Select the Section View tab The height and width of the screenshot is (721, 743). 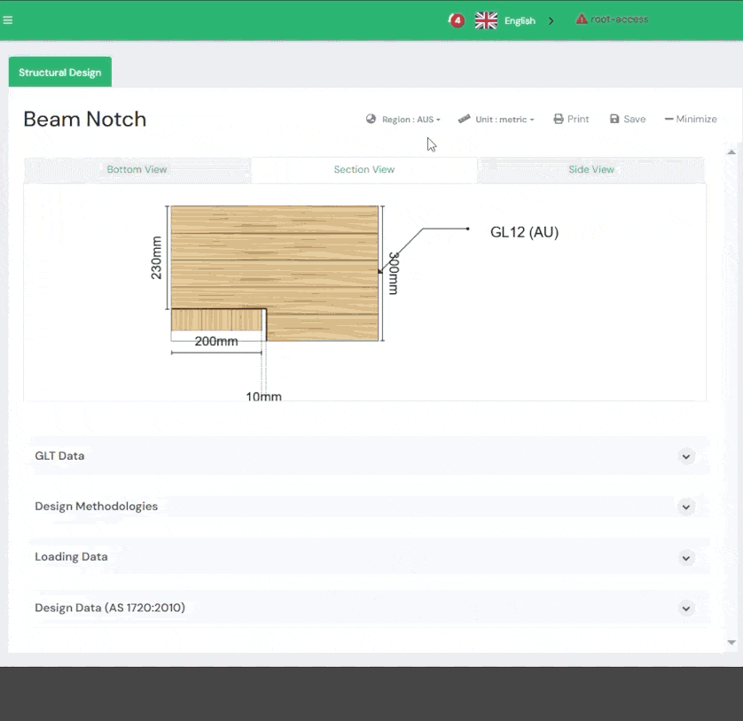pyautogui.click(x=364, y=169)
